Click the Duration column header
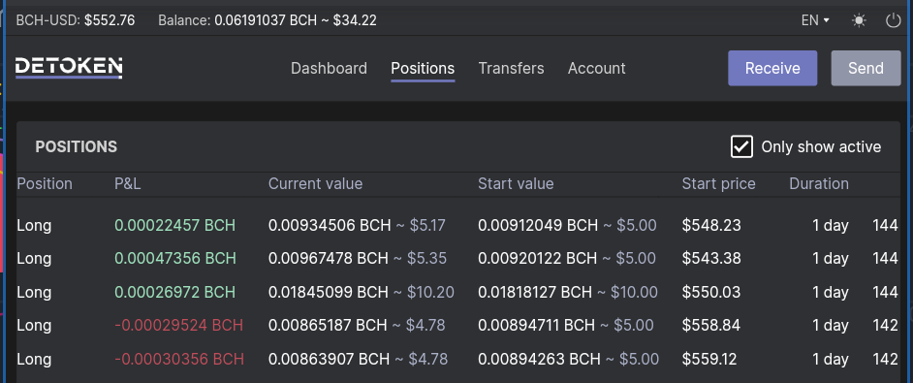 [819, 184]
